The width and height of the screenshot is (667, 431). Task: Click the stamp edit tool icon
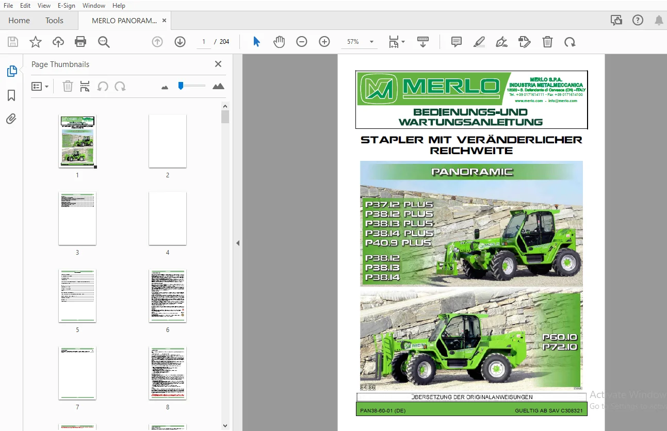524,42
